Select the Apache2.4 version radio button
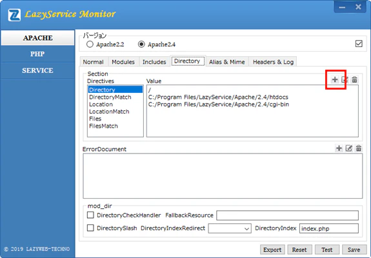 (141, 45)
